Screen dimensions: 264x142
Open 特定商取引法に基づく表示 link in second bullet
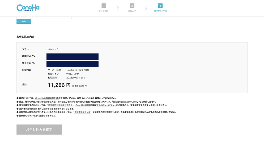pyautogui.click(x=125, y=102)
